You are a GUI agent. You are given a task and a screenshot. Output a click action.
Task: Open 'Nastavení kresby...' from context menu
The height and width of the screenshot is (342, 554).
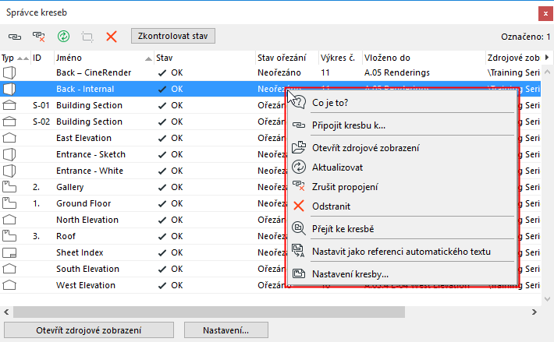350,273
